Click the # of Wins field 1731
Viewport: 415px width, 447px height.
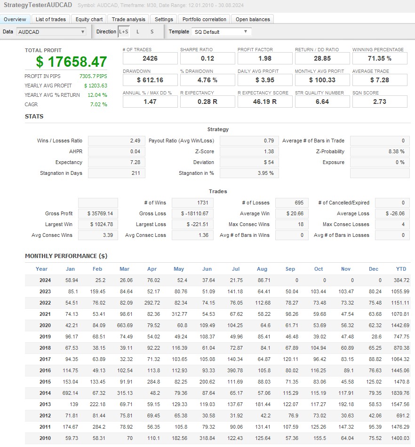[192, 203]
